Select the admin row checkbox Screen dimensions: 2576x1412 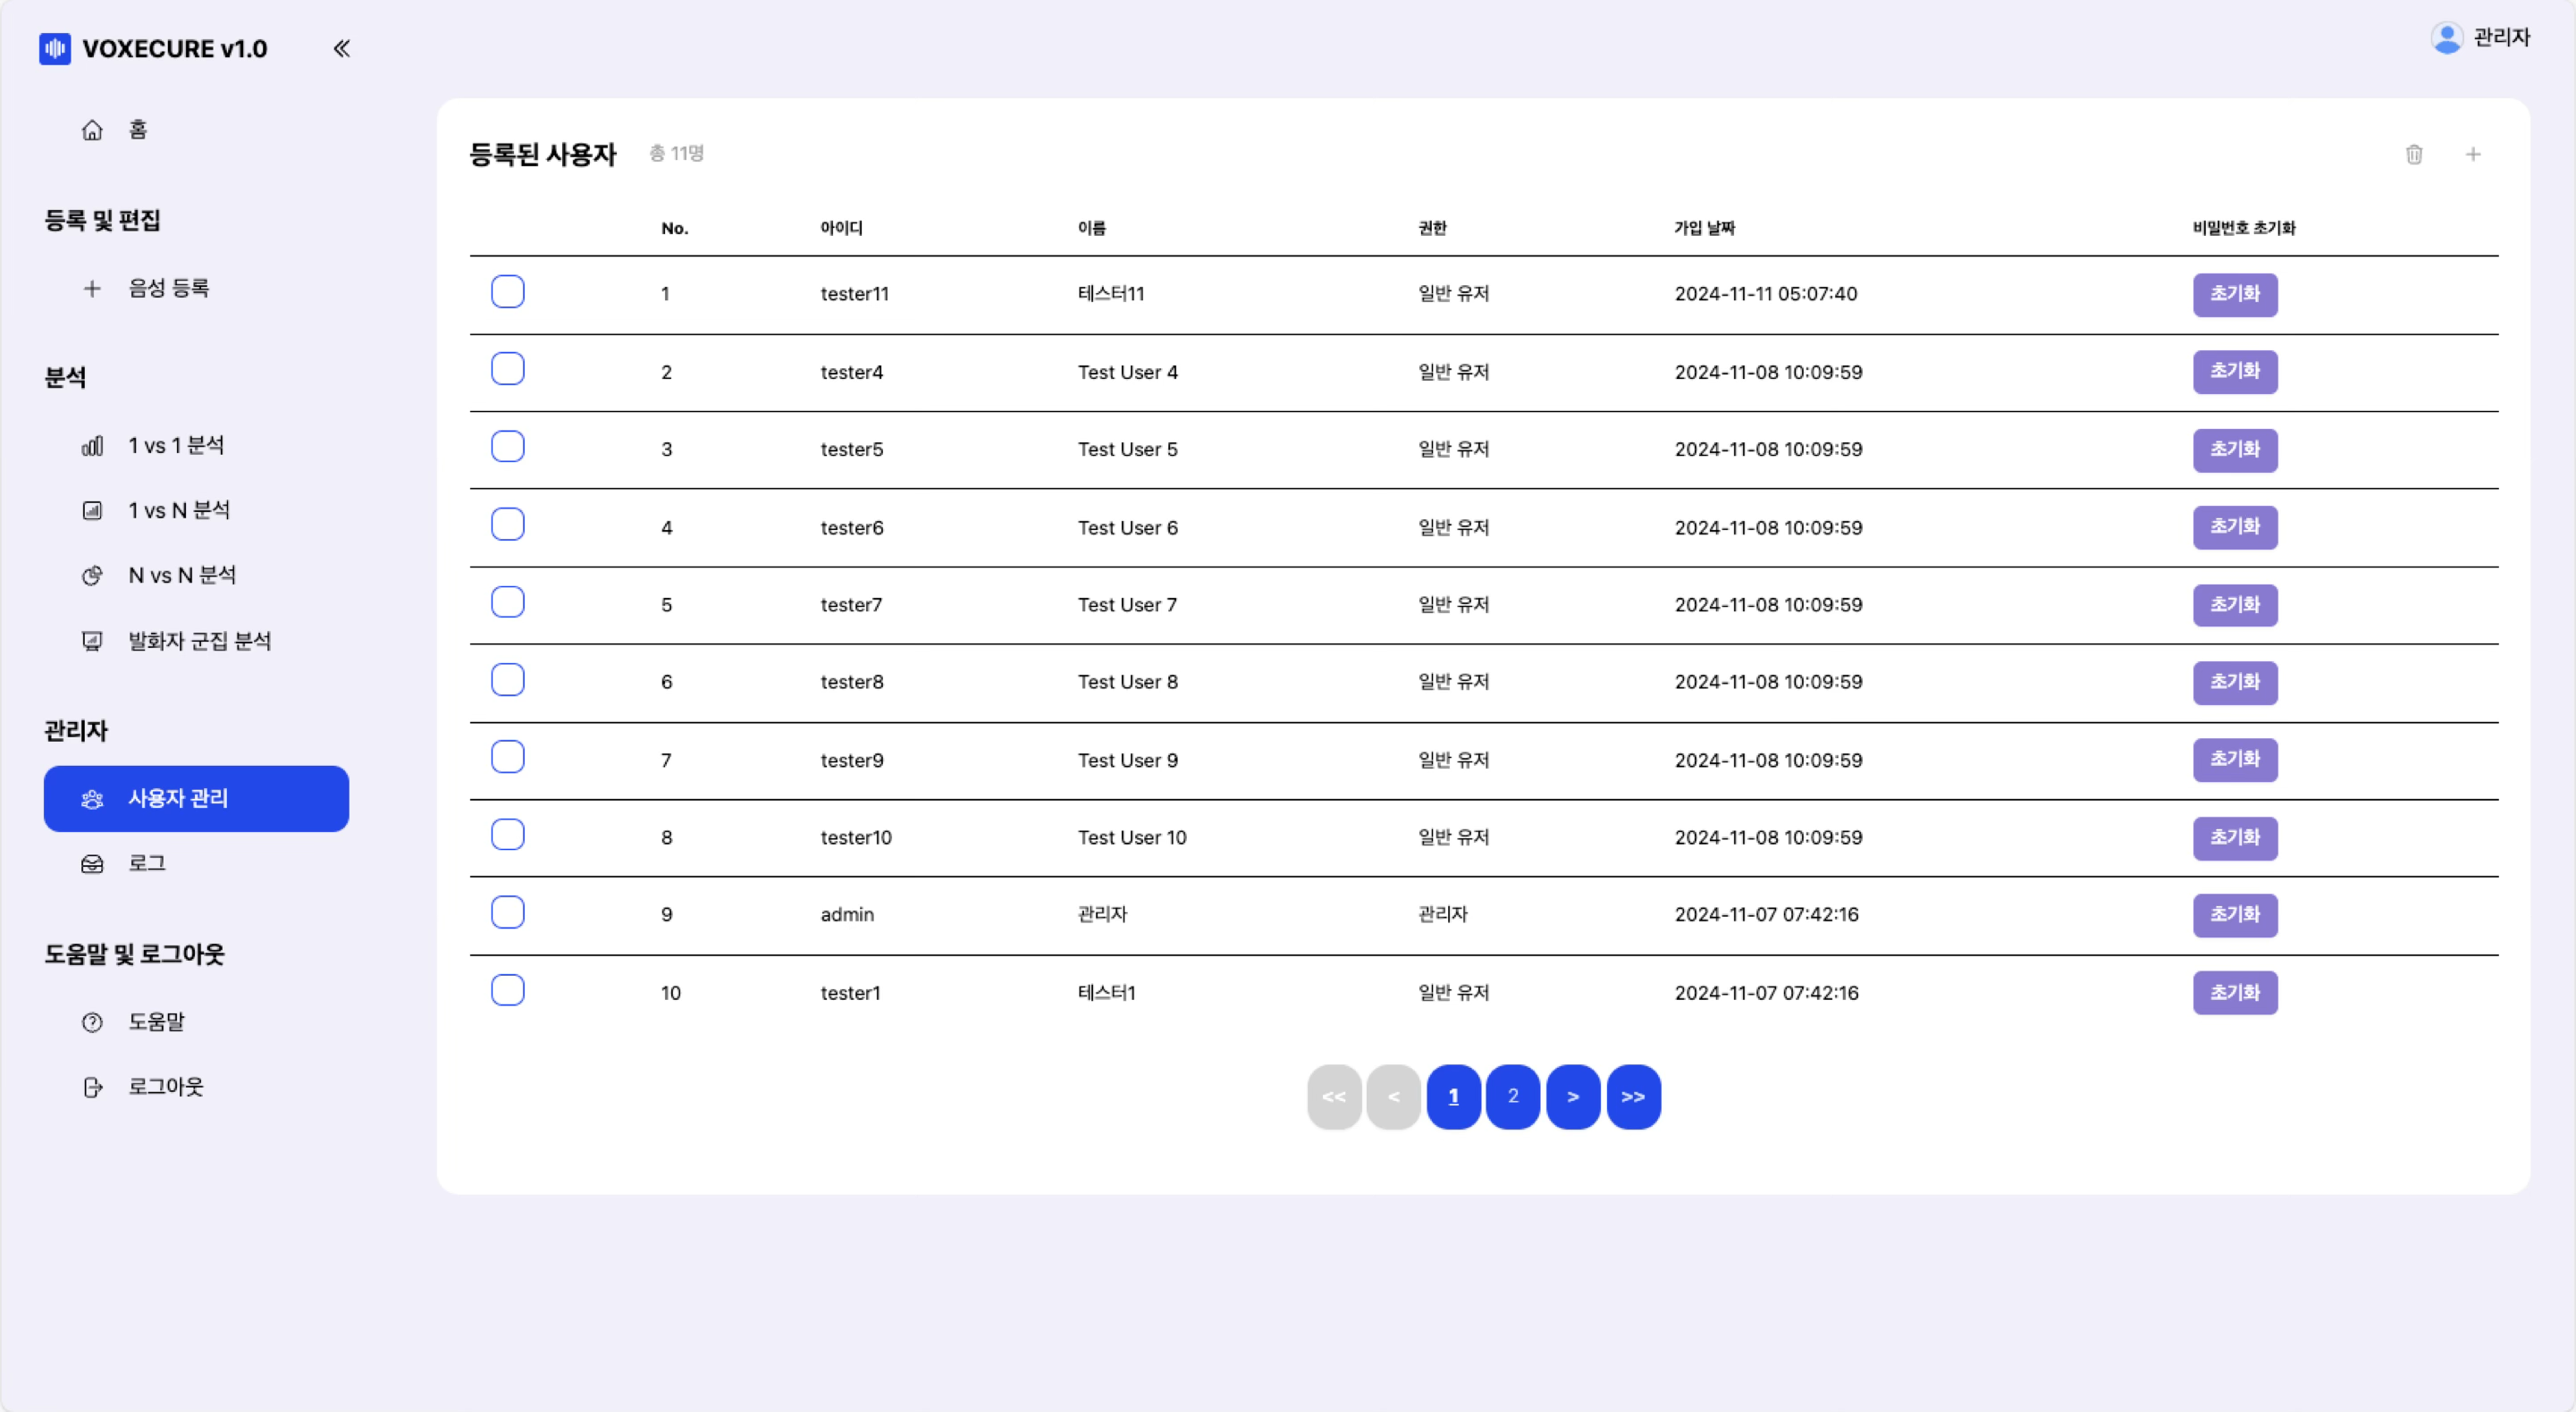click(507, 912)
